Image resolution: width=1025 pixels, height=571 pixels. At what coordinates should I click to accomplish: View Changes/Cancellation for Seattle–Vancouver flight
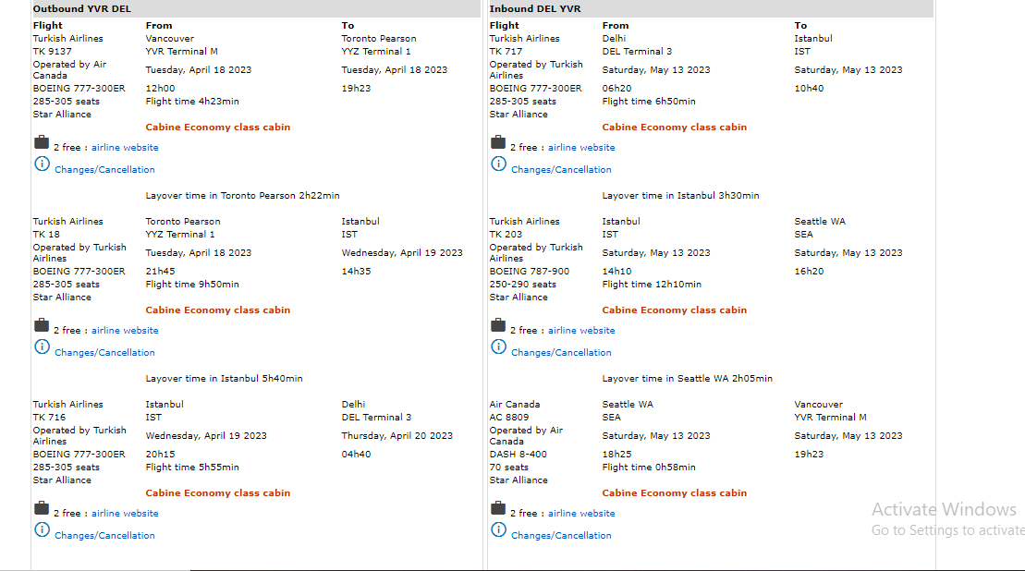561,536
